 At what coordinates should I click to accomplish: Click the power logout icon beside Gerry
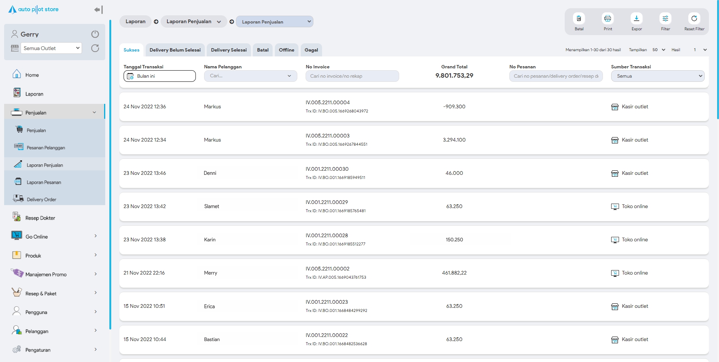[x=95, y=34]
